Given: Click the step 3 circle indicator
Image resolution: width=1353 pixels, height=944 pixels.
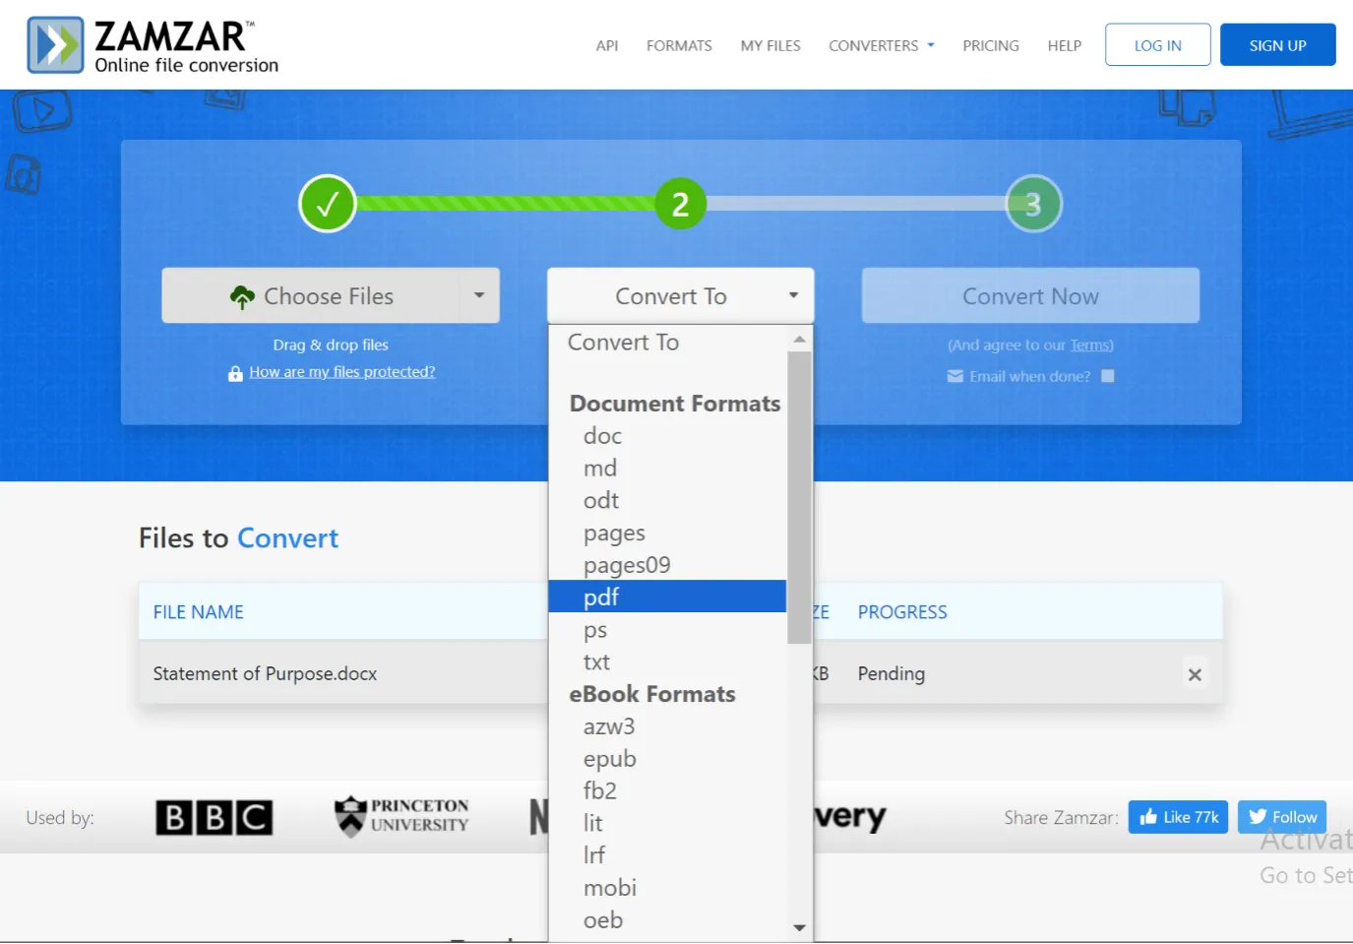Looking at the screenshot, I should click(1033, 204).
